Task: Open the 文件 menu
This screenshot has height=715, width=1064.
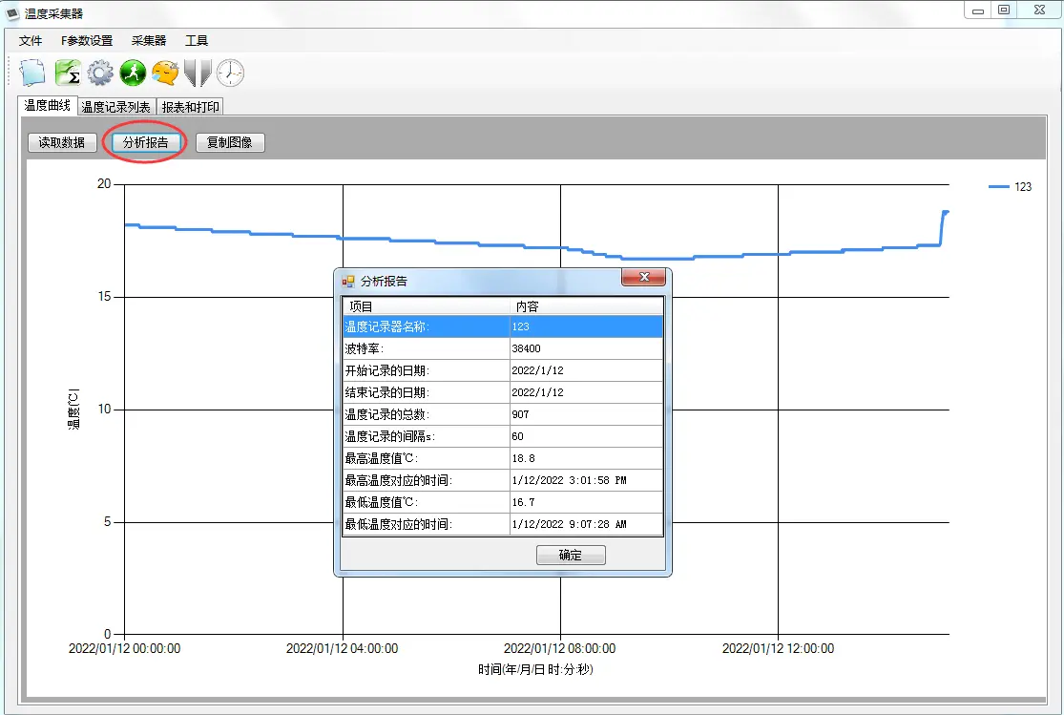Action: click(31, 40)
